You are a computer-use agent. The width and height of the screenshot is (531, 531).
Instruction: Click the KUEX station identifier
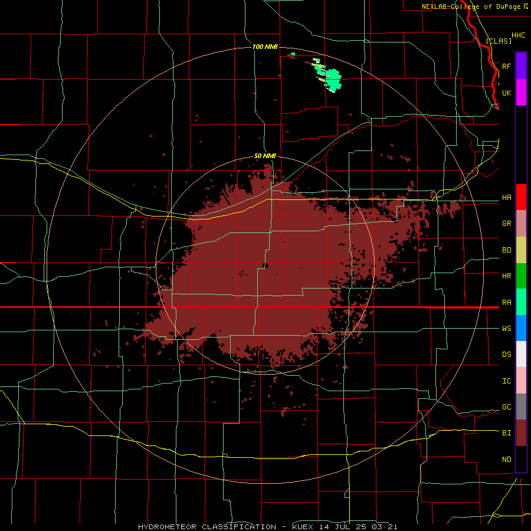click(303, 527)
